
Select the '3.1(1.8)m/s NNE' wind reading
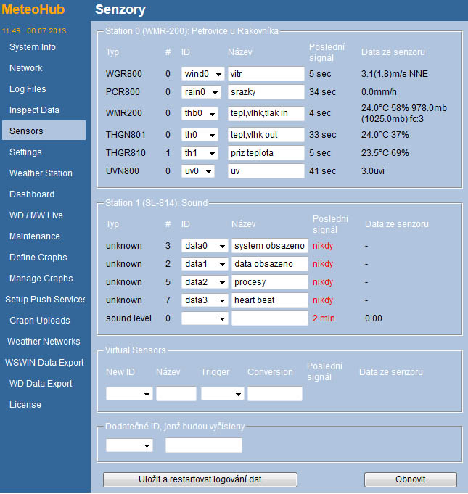(395, 74)
